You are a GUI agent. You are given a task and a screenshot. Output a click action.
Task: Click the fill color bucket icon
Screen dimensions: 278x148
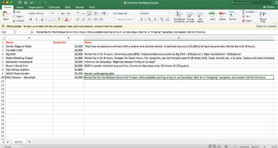point(59,19)
